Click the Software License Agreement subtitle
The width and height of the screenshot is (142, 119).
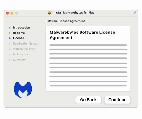tap(65, 21)
